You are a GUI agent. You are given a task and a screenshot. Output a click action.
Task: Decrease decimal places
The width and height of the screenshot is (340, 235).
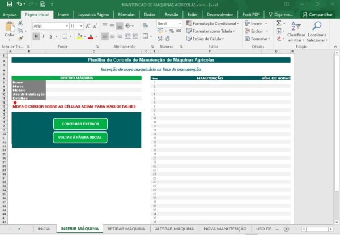168,39
